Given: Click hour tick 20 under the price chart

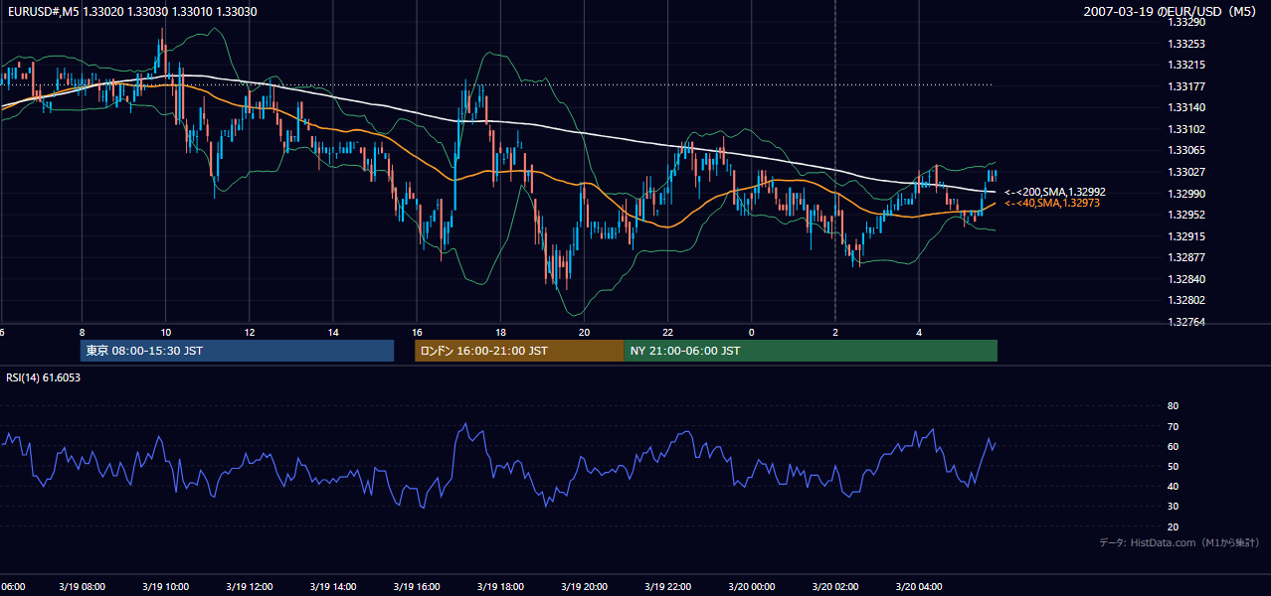Looking at the screenshot, I should (584, 333).
